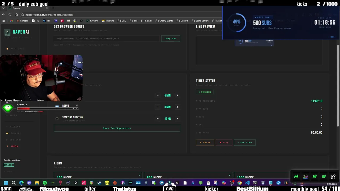Click the Running status badge
This screenshot has height=191, width=340.
coord(205,92)
